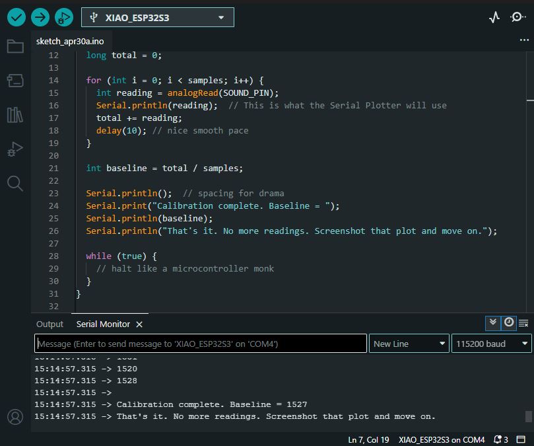The height and width of the screenshot is (446, 534).
Task: Click 'Calibration complete. Baseline = 1527' output line
Action: [170, 404]
